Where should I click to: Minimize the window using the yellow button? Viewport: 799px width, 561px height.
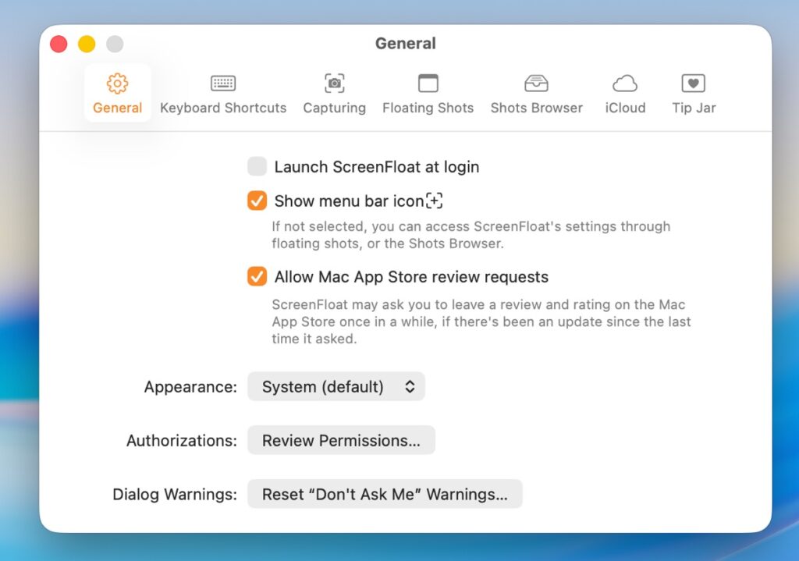tap(87, 44)
